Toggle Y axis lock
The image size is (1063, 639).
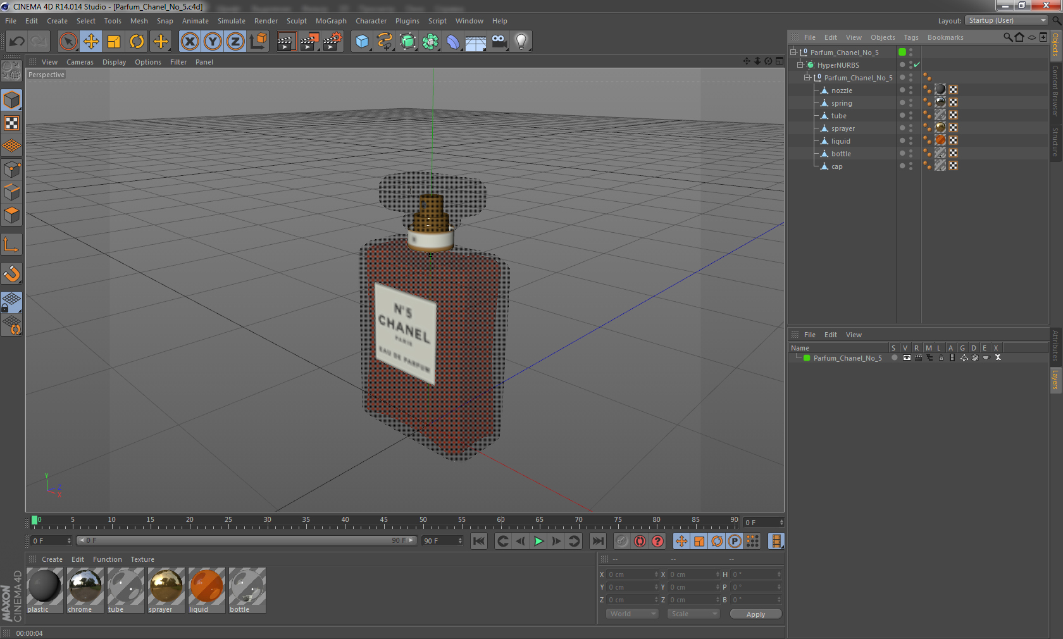click(213, 42)
